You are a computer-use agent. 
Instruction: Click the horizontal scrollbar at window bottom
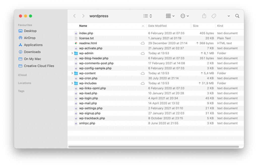click(x=153, y=147)
